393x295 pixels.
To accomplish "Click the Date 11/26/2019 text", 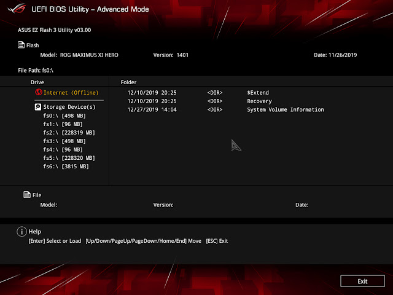I will point(335,55).
